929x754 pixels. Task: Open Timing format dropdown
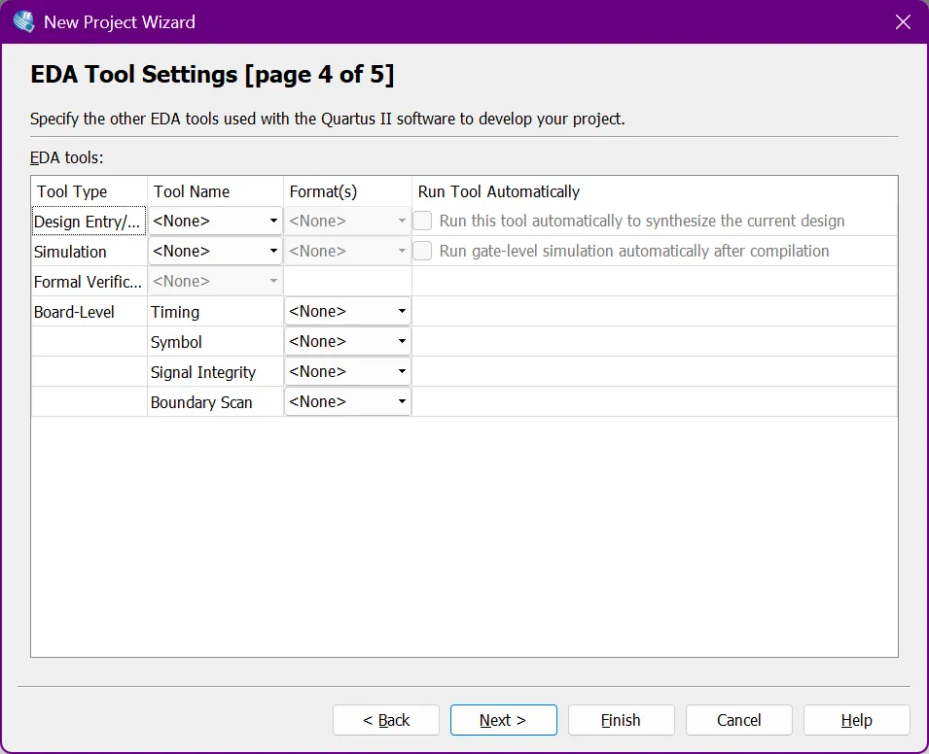pyautogui.click(x=347, y=311)
